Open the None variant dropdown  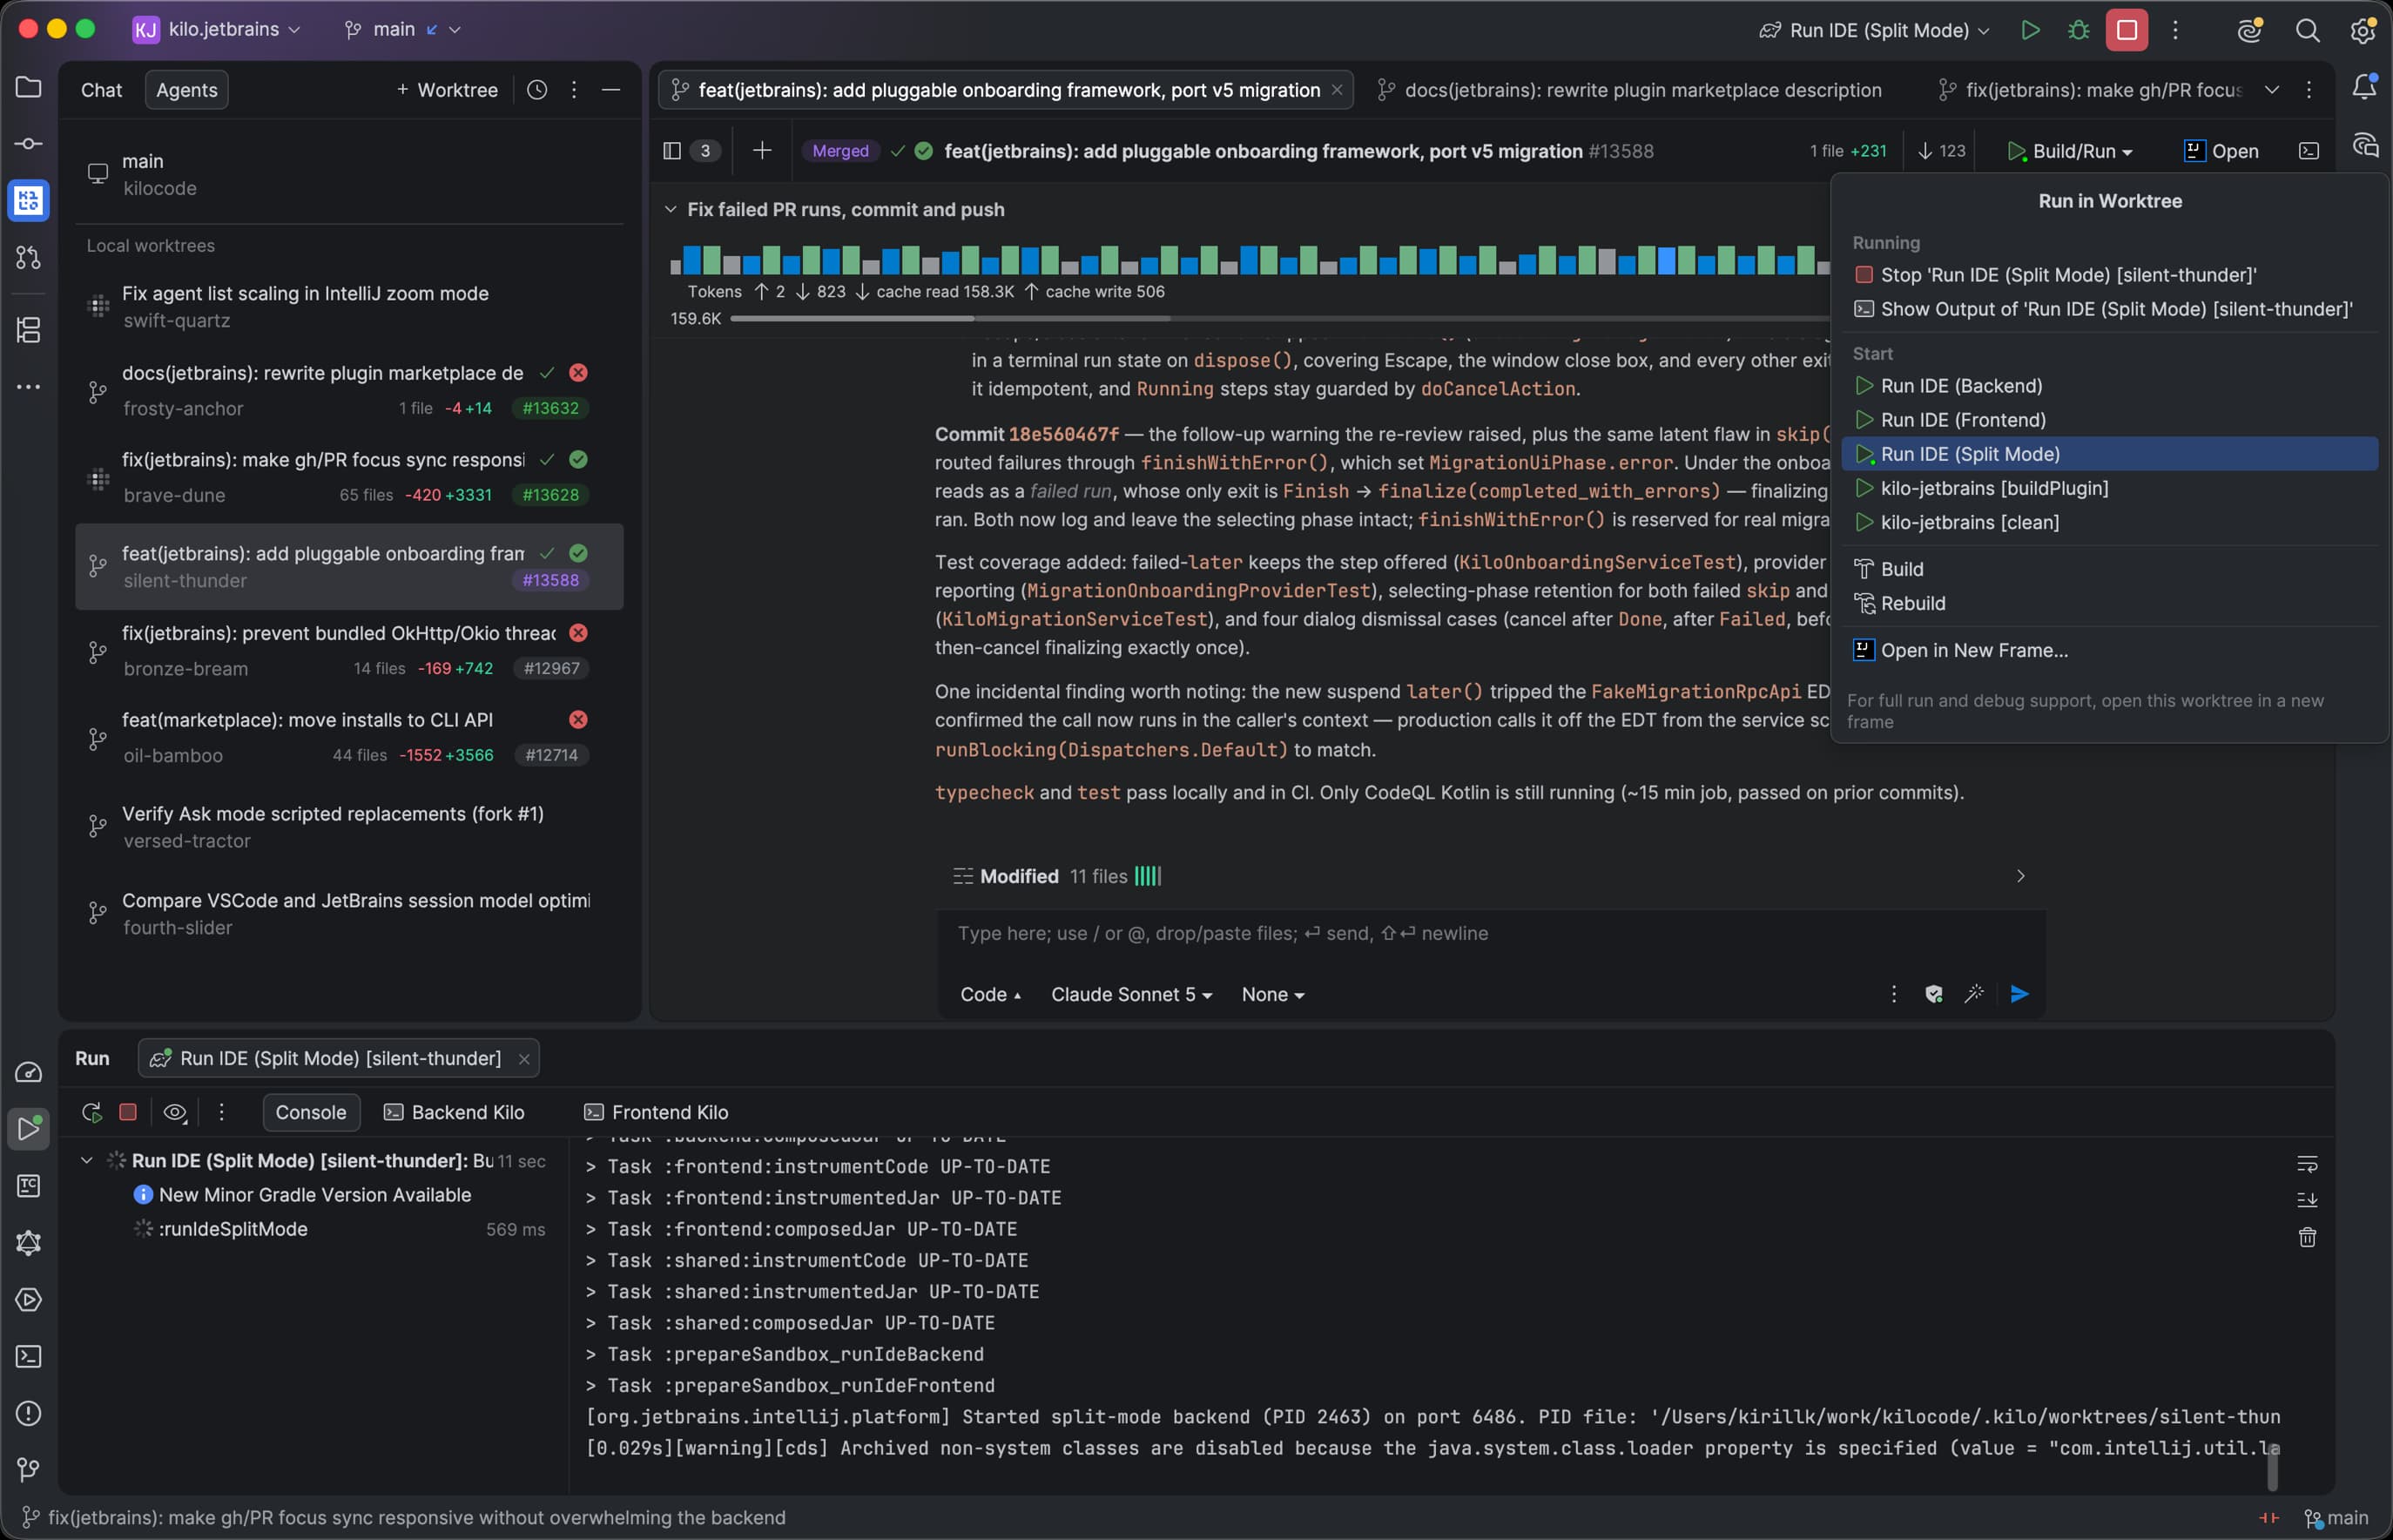coord(1272,994)
